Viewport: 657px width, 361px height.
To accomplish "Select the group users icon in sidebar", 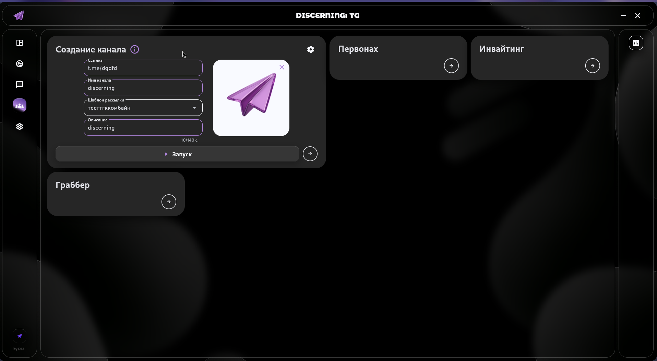I will (20, 106).
